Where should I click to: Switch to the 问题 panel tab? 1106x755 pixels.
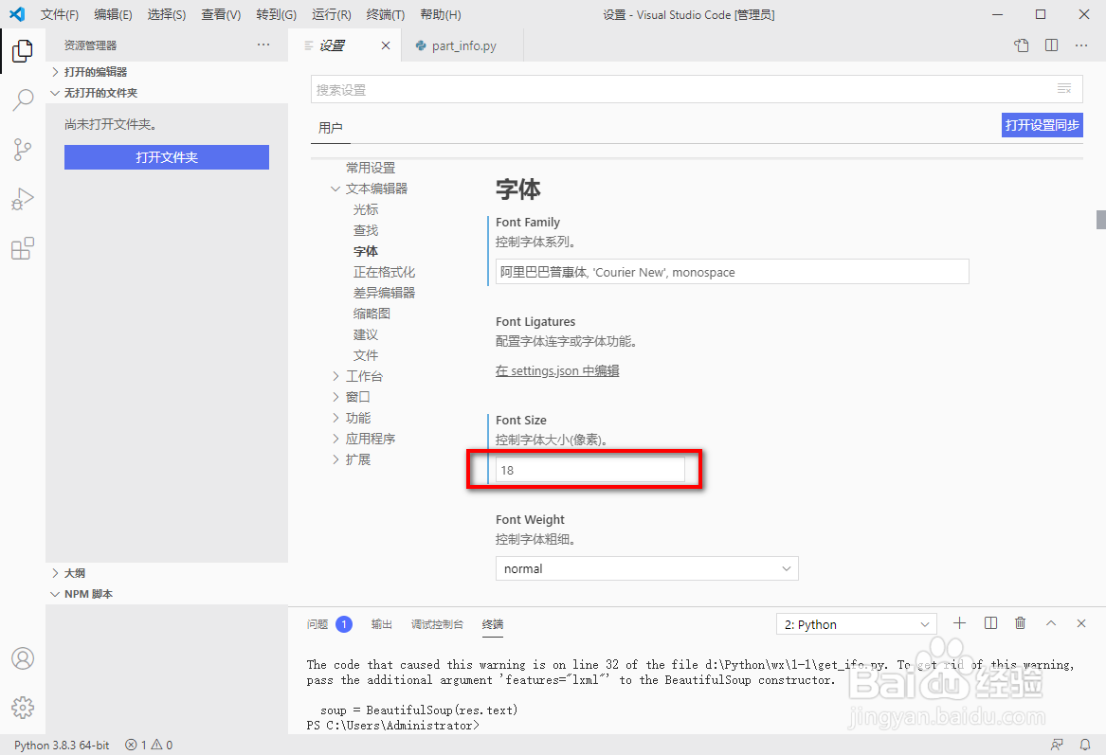click(317, 624)
